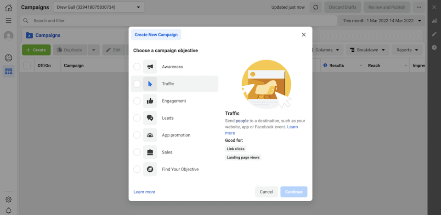Click the Leads chat bubbles icon
Image resolution: width=441 pixels, height=215 pixels.
pos(150,118)
